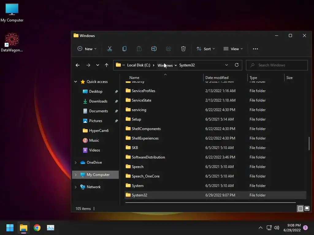Select HyperCam6 folder in sidebar

click(x=99, y=131)
